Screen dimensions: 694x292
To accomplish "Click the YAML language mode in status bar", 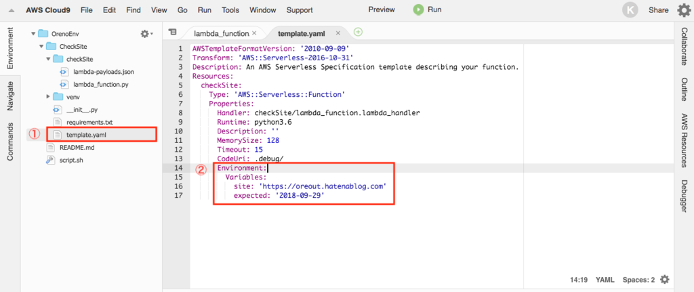I will [605, 280].
